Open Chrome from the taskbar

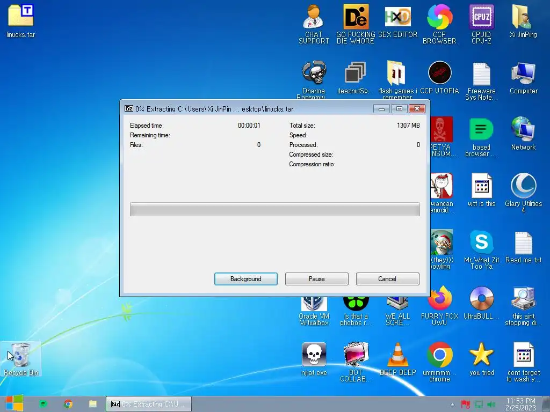68,404
